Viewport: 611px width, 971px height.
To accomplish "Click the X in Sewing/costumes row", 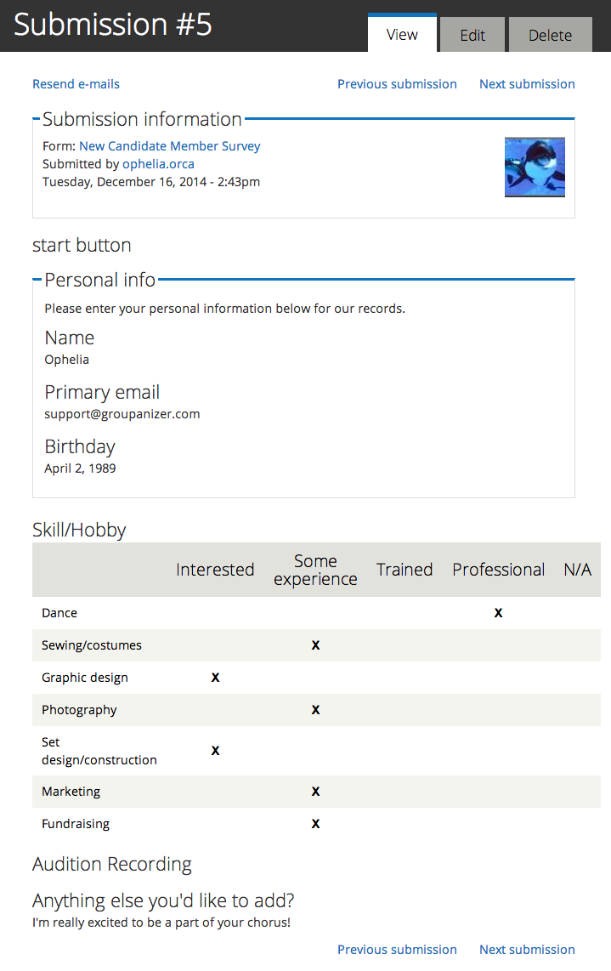I will [316, 645].
